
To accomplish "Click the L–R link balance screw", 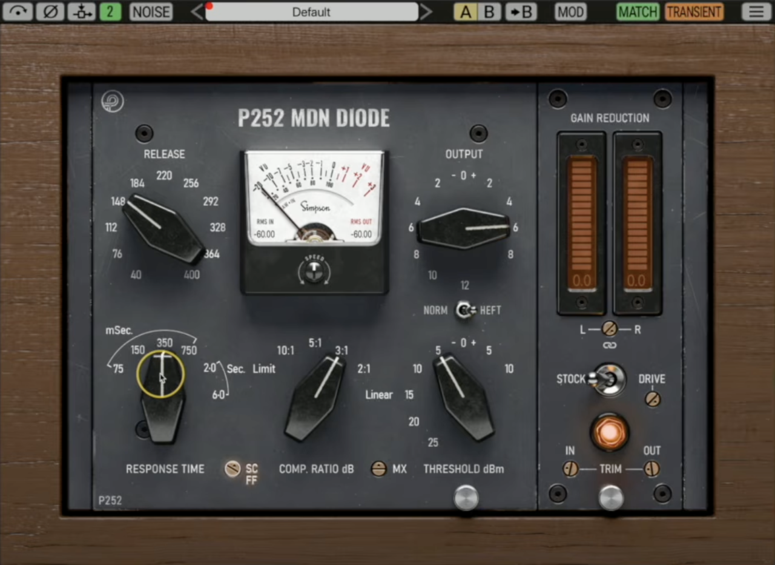I will coord(610,329).
